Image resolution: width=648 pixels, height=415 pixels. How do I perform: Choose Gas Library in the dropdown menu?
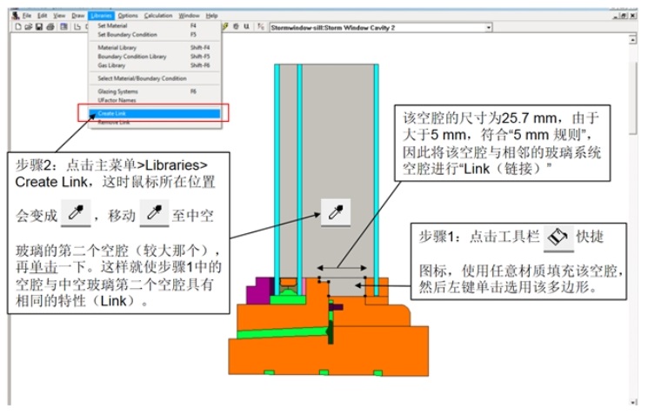pos(111,65)
